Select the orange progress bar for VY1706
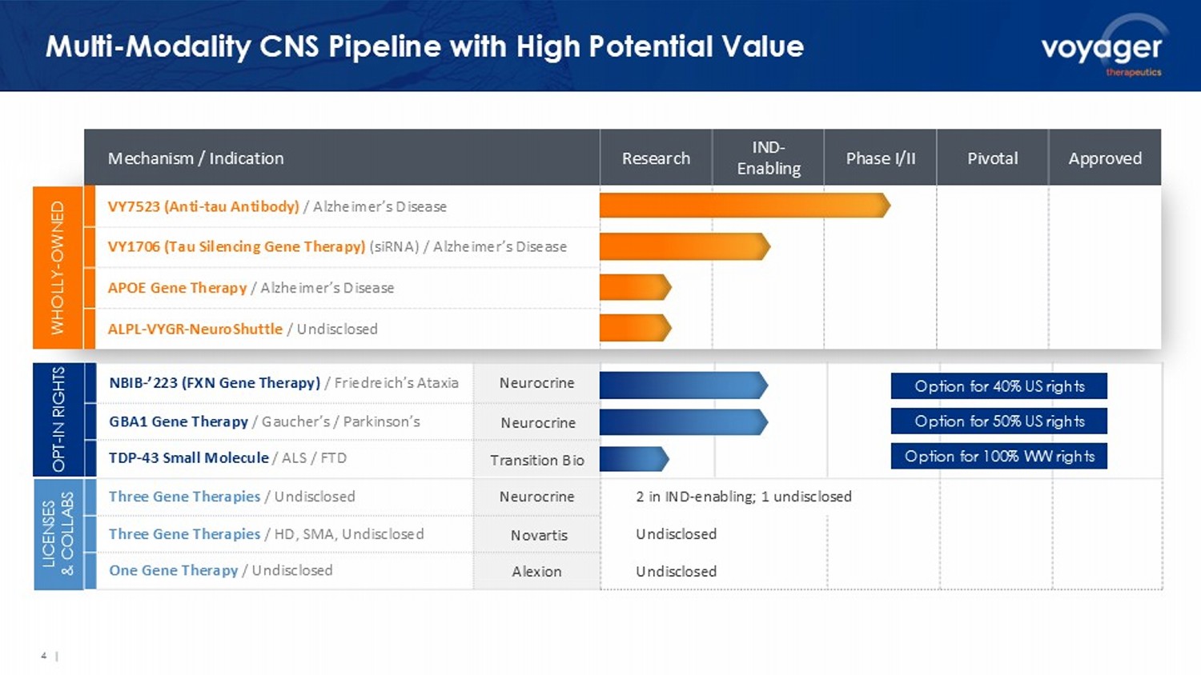 (685, 246)
